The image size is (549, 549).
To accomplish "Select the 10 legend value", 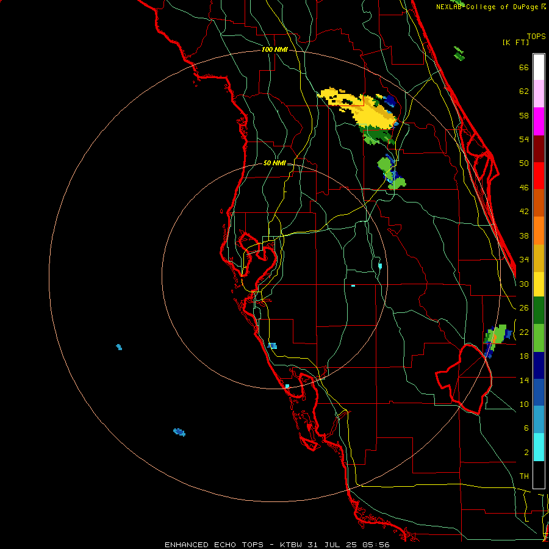I will point(524,404).
